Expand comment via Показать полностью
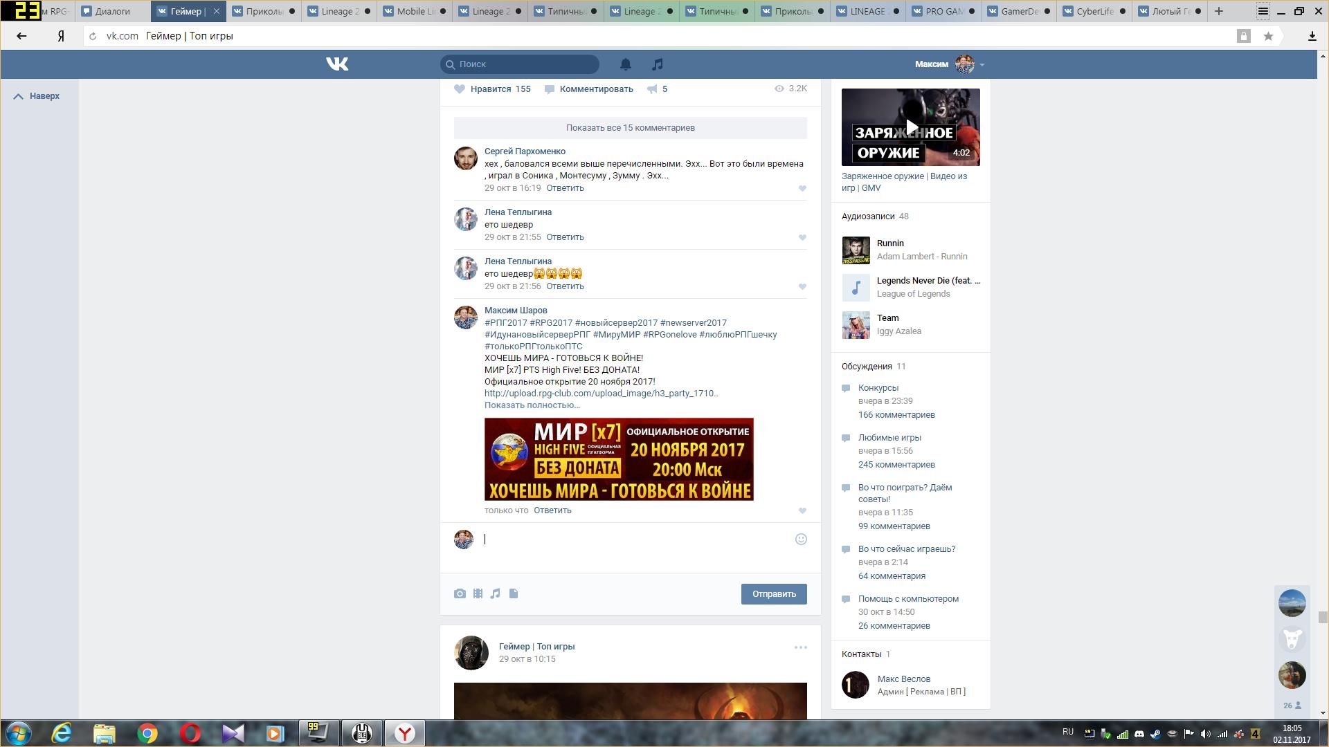This screenshot has width=1329, height=747. 532,405
